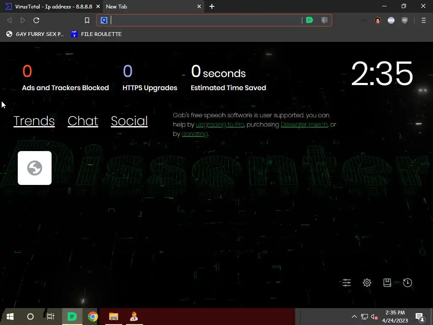
Task: Open File Explorer from the taskbar
Action: [113, 317]
